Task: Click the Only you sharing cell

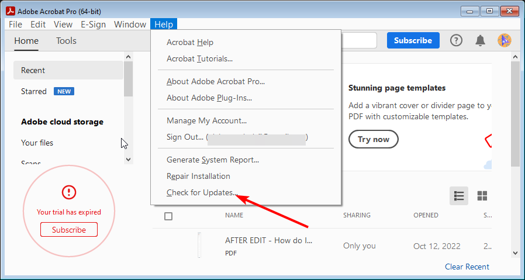Action: point(360,246)
